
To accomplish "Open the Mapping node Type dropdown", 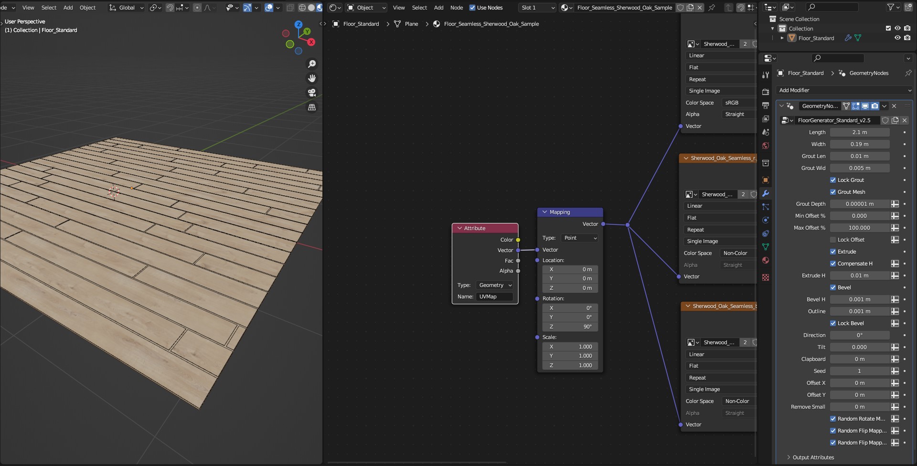I will tap(580, 238).
